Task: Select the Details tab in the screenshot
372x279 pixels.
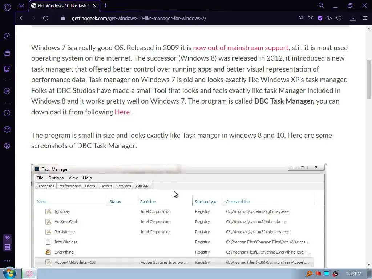Action: (x=106, y=186)
